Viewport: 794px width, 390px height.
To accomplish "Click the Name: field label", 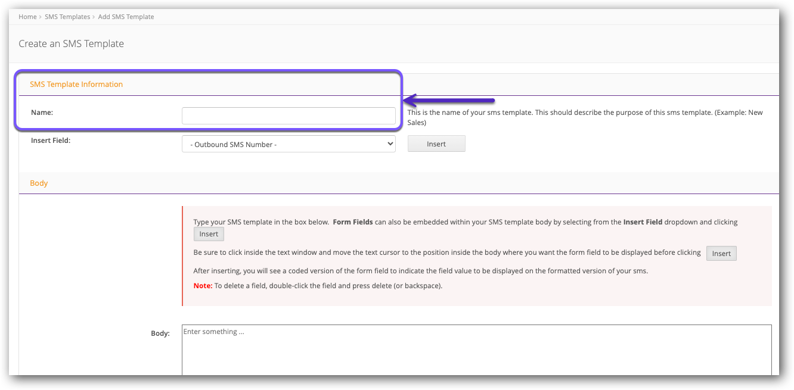I will (42, 112).
